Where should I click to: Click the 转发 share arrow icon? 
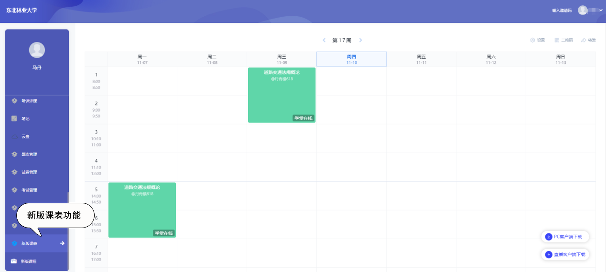(x=584, y=40)
